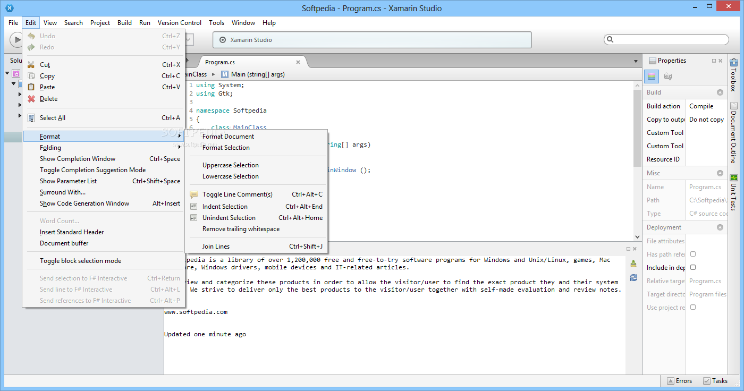Switch Properties to categorized view icon

[652, 76]
